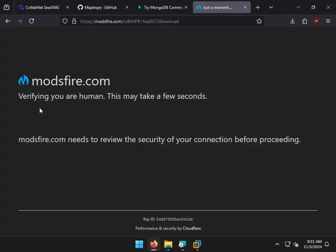Go forward one page

pos(20,21)
